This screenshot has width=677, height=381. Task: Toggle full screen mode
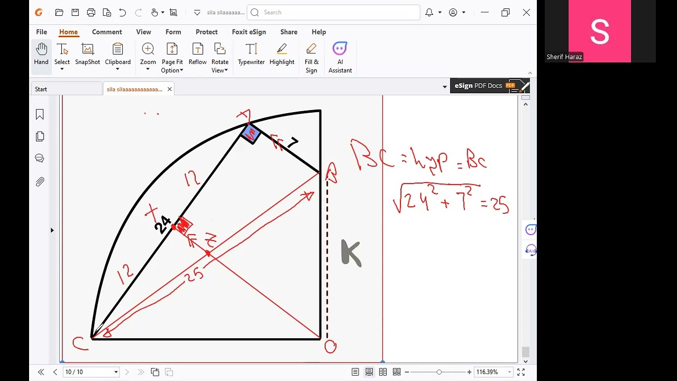coord(521,372)
